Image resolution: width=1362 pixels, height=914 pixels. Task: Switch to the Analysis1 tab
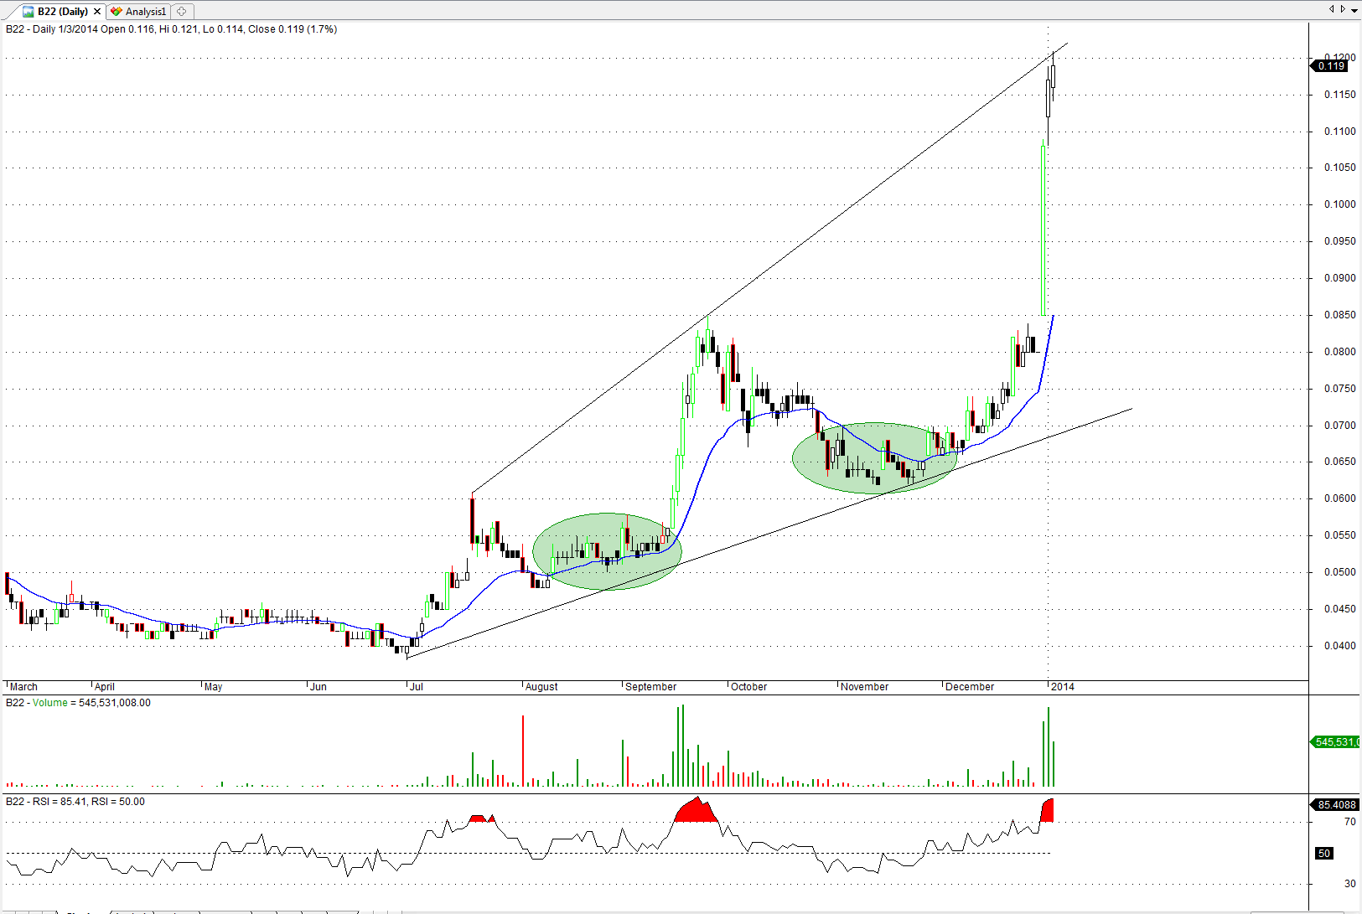click(145, 12)
